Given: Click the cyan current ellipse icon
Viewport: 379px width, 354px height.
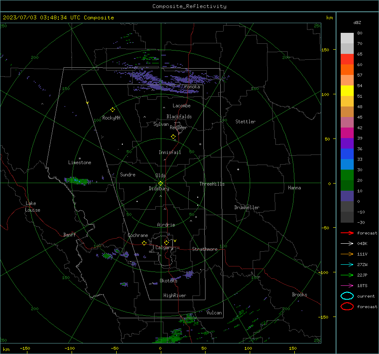Looking at the screenshot, I should (x=347, y=296).
